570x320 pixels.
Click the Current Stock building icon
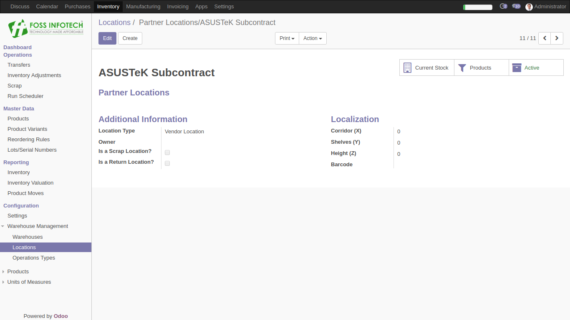coord(407,67)
